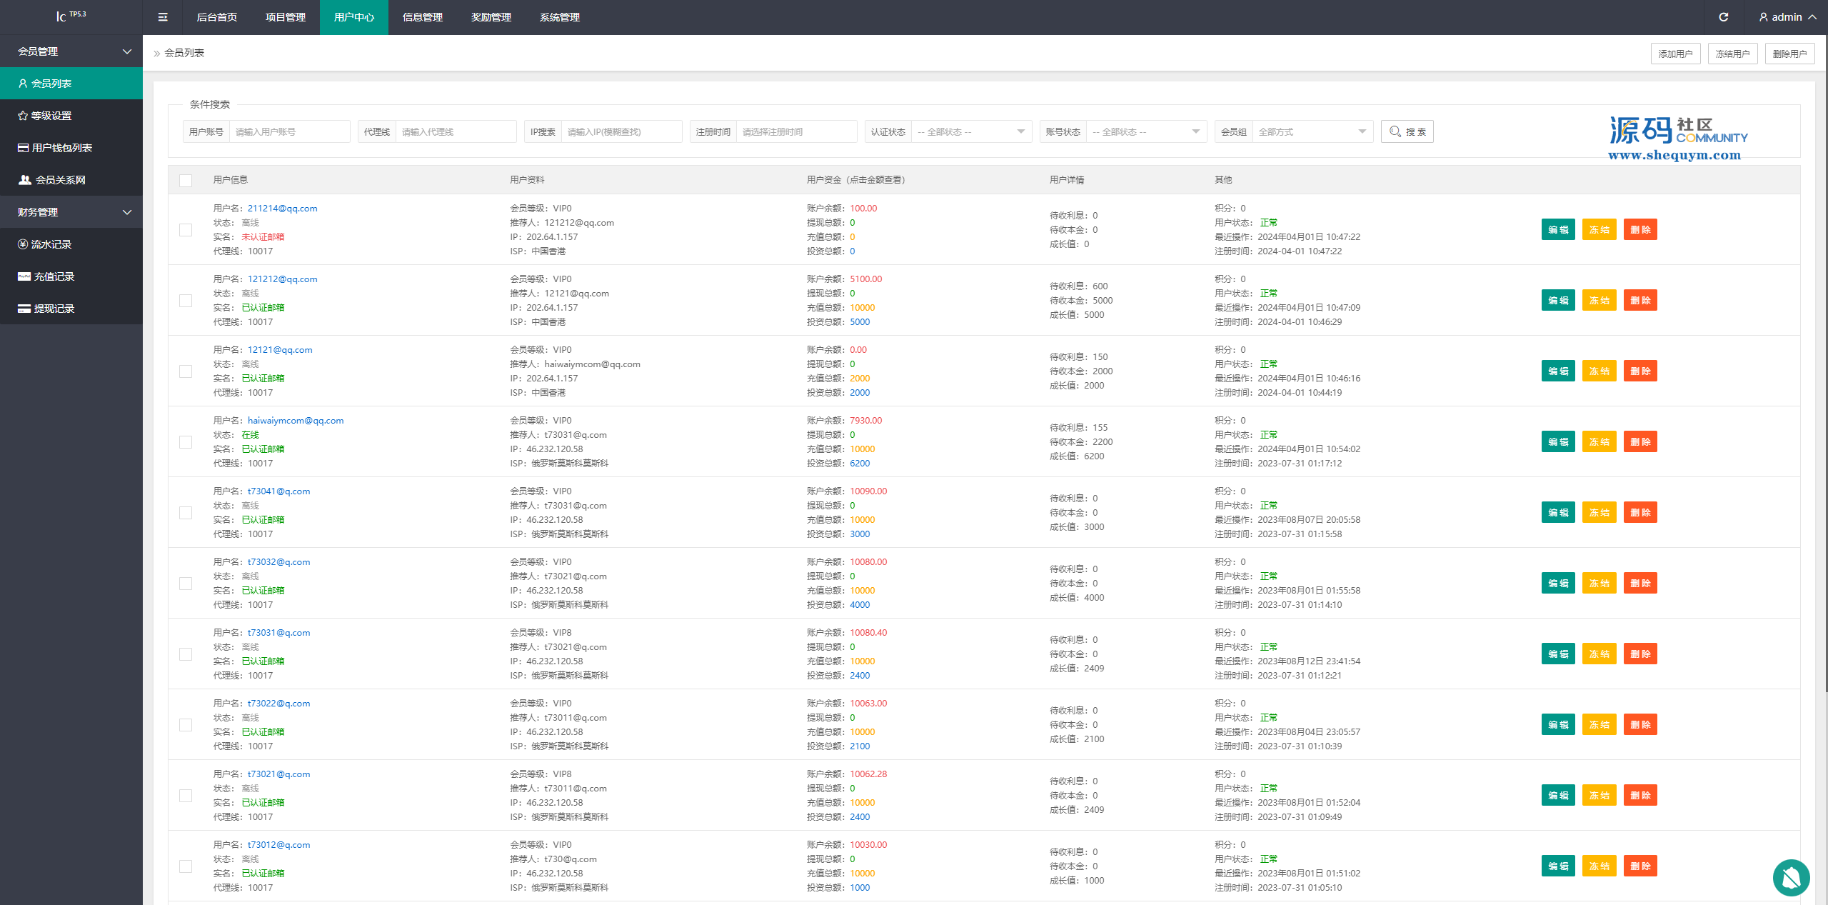Image resolution: width=1828 pixels, height=905 pixels.
Task: Click the breadcrumb arrows before 会员列表
Action: tap(157, 53)
